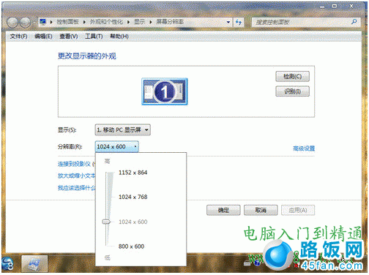The height and width of the screenshot is (275, 369).
Task: Choose the 800 x 600 resolution label
Action: [x=131, y=246]
